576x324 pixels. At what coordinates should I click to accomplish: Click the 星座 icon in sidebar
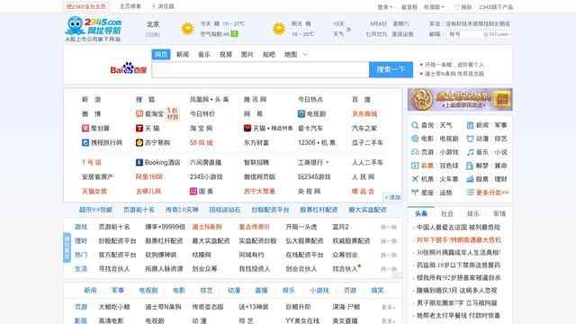point(415,192)
